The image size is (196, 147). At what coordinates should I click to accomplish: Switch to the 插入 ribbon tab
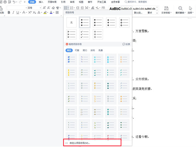[41, 2]
